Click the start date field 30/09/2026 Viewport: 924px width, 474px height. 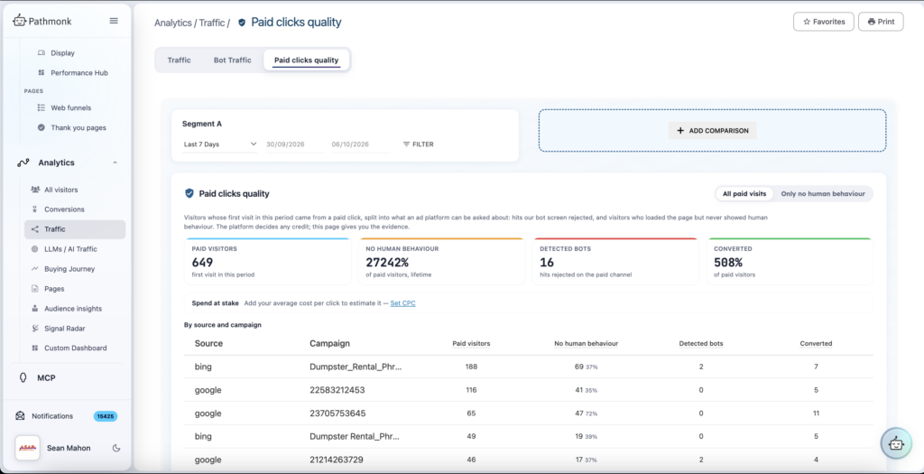pyautogui.click(x=295, y=144)
